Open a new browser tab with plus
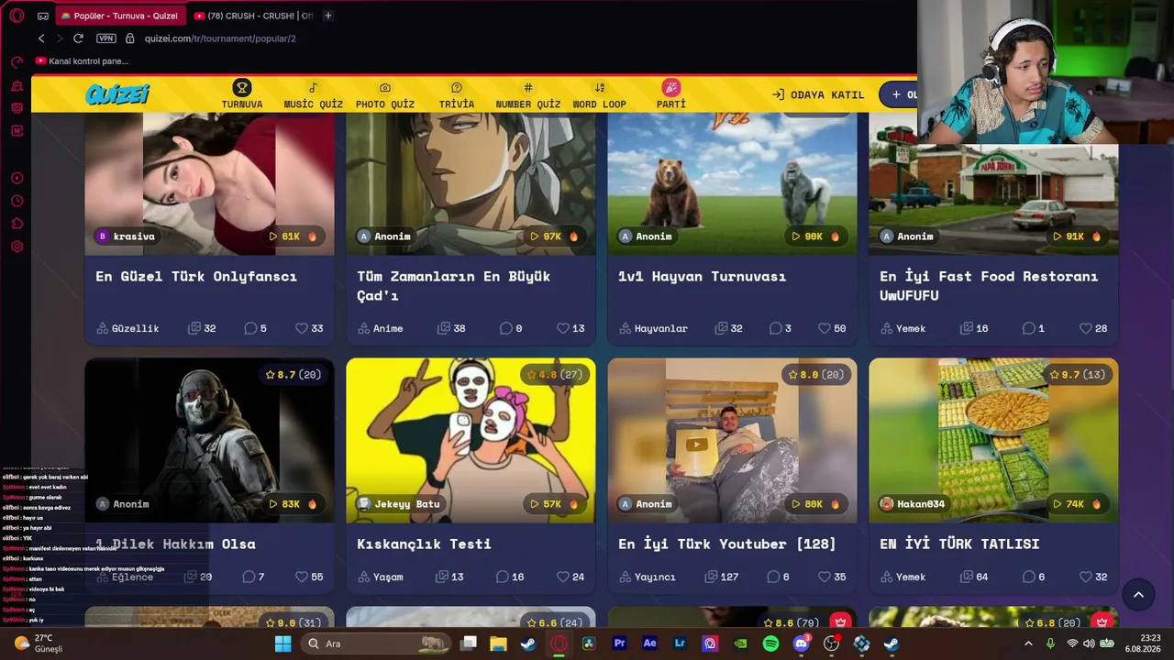The width and height of the screenshot is (1174, 660). click(328, 16)
